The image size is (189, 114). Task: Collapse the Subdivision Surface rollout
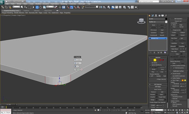pyautogui.click(x=178, y=71)
